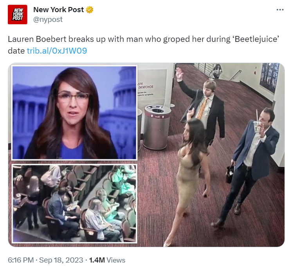Click the trash can in the lobby photo
Image resolution: width=290 pixels, height=268 pixels.
tap(157, 127)
